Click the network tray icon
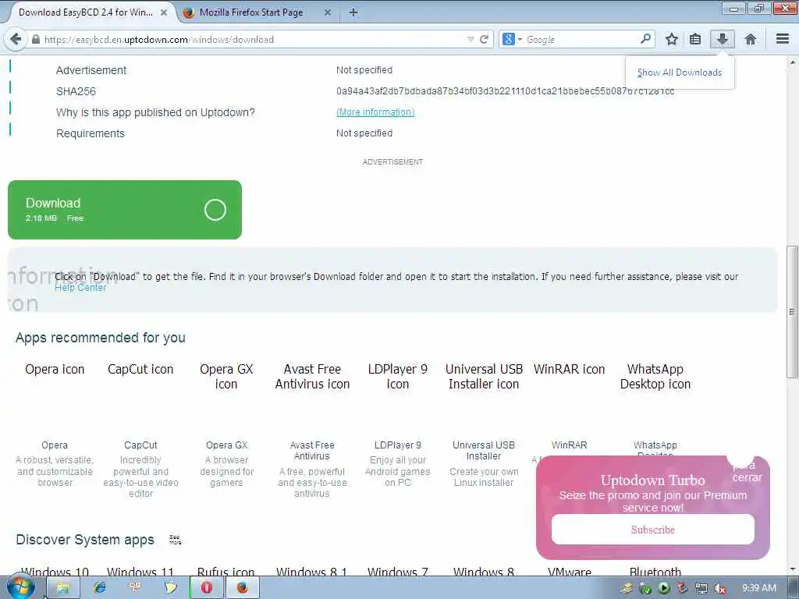Image resolution: width=799 pixels, height=599 pixels. [701, 589]
